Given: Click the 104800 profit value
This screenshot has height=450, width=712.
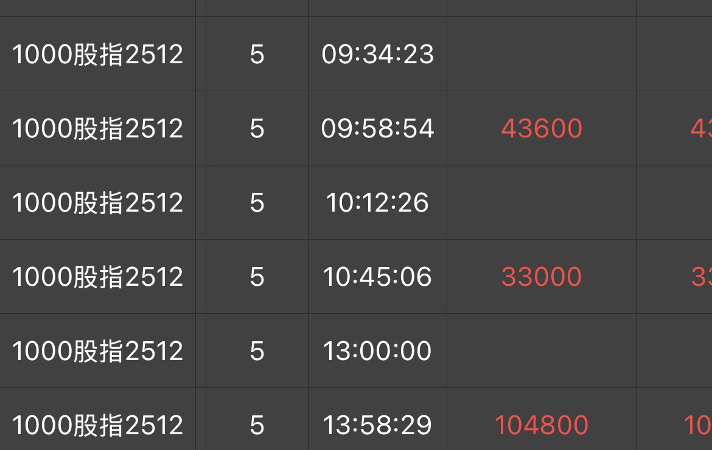Looking at the screenshot, I should click(x=542, y=425).
